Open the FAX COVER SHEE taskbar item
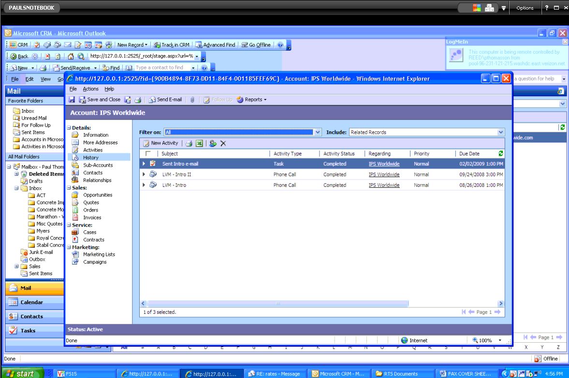The width and height of the screenshot is (569, 378). (x=465, y=374)
